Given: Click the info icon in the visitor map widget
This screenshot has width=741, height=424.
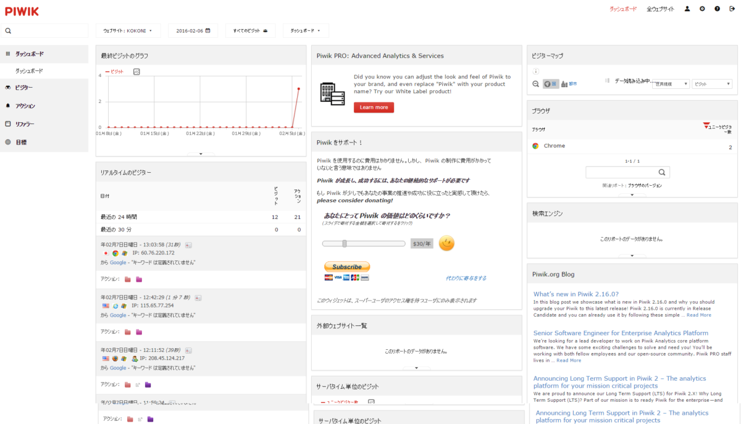Looking at the screenshot, I should (x=535, y=72).
